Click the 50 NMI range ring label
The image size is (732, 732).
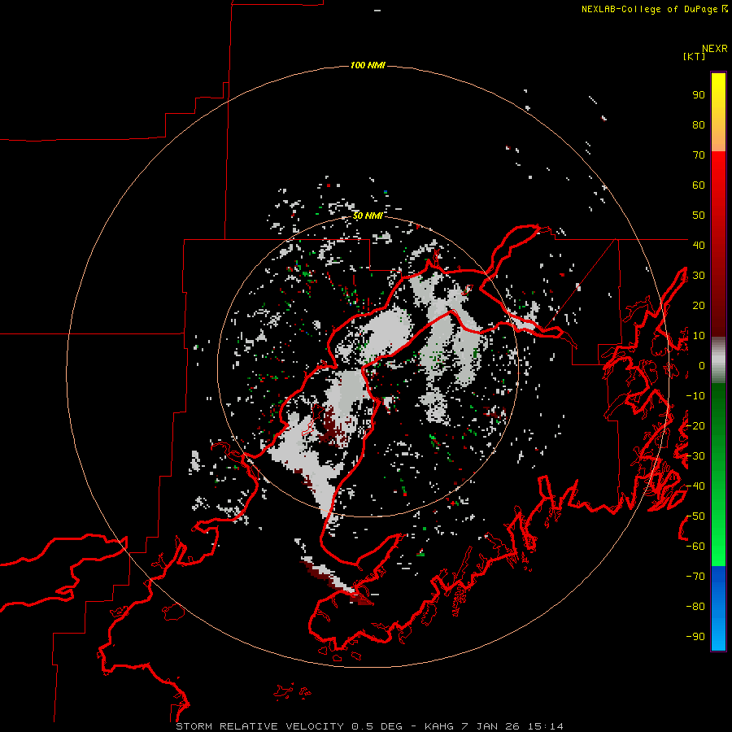(x=368, y=216)
